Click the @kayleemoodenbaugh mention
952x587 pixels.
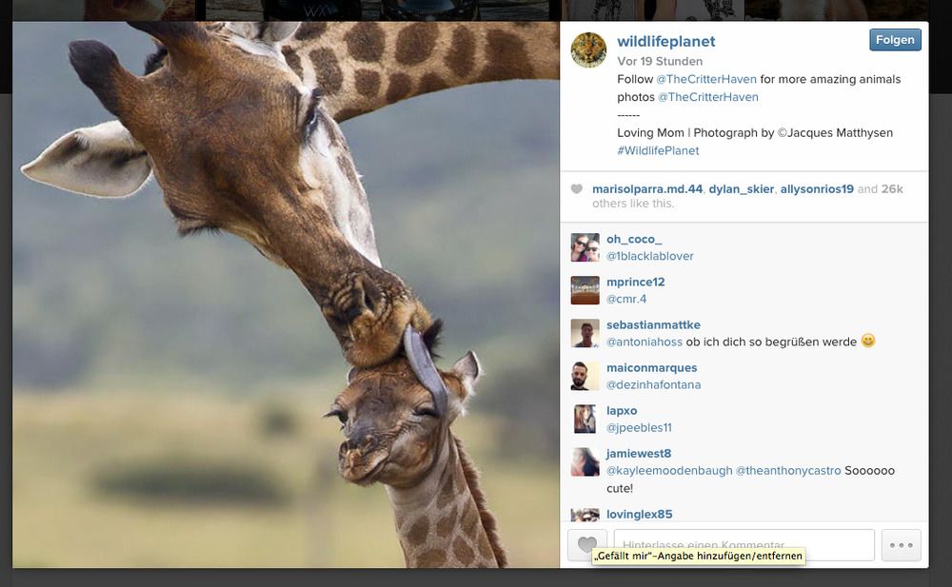click(x=669, y=471)
